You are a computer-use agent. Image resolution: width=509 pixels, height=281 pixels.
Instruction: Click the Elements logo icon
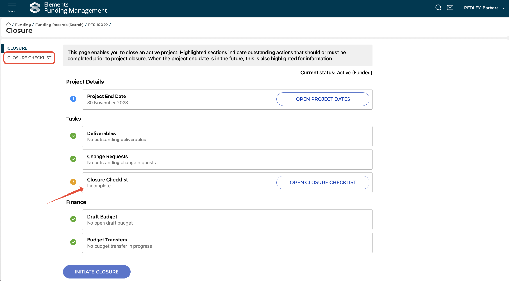click(35, 8)
